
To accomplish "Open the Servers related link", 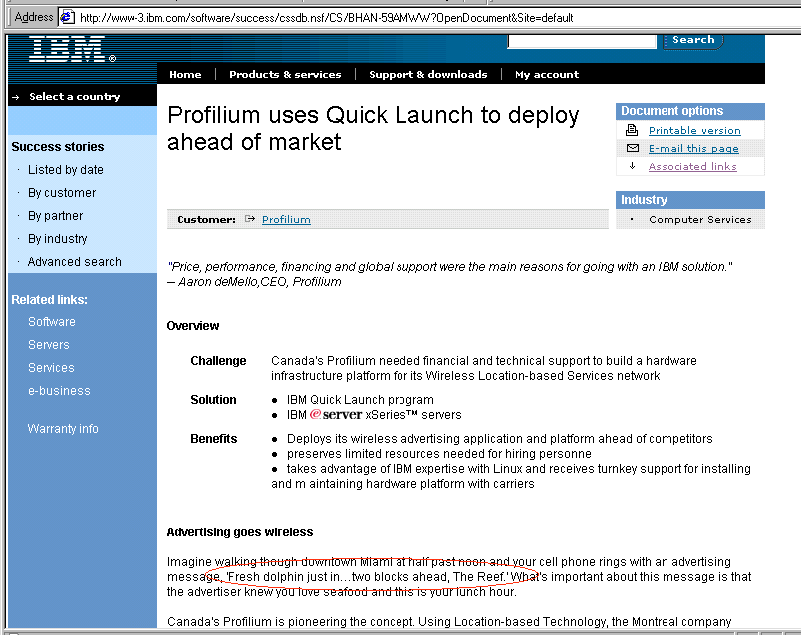I will point(49,345).
